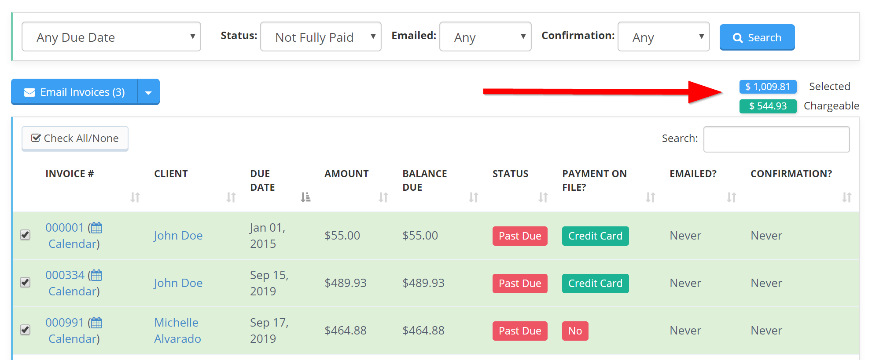This screenshot has width=872, height=360.
Task: Click calendar icon for invoice 000991
Action: click(x=96, y=323)
